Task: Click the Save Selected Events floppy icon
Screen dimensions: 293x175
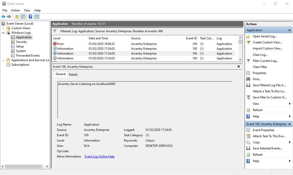Action: (248, 148)
